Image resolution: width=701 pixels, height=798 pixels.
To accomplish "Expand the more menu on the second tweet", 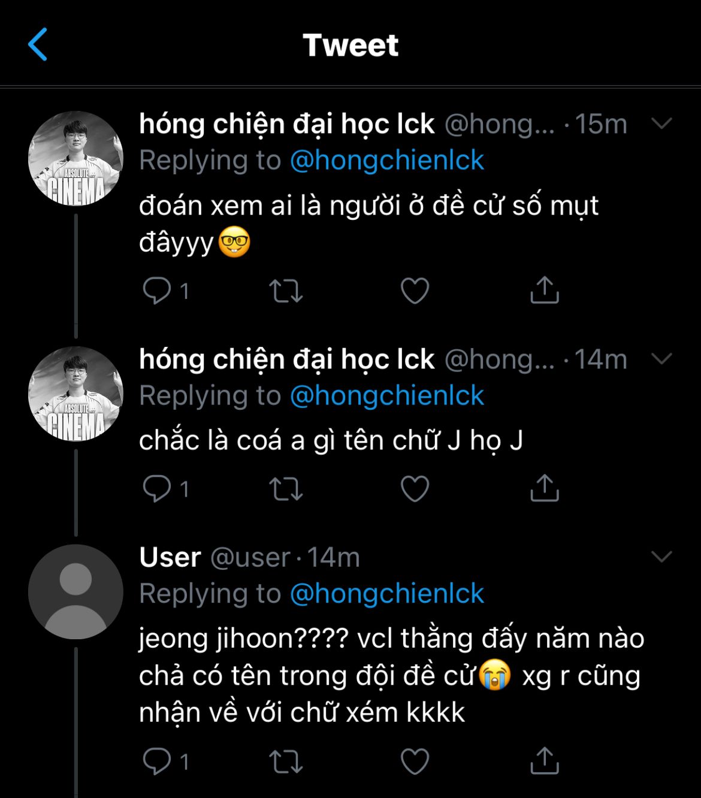I will [661, 359].
